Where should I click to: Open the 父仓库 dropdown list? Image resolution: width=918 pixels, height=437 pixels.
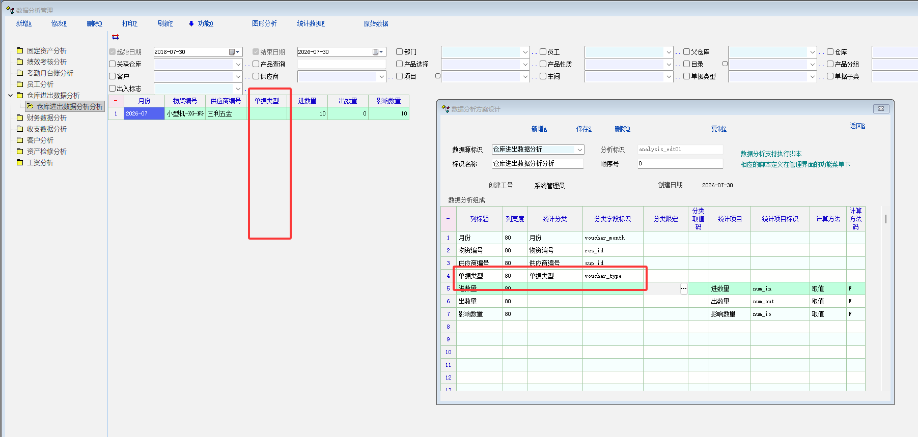[812, 52]
